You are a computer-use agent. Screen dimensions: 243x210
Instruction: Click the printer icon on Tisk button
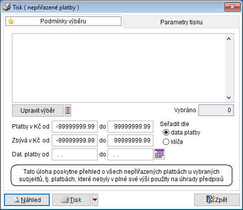[x=65, y=200]
